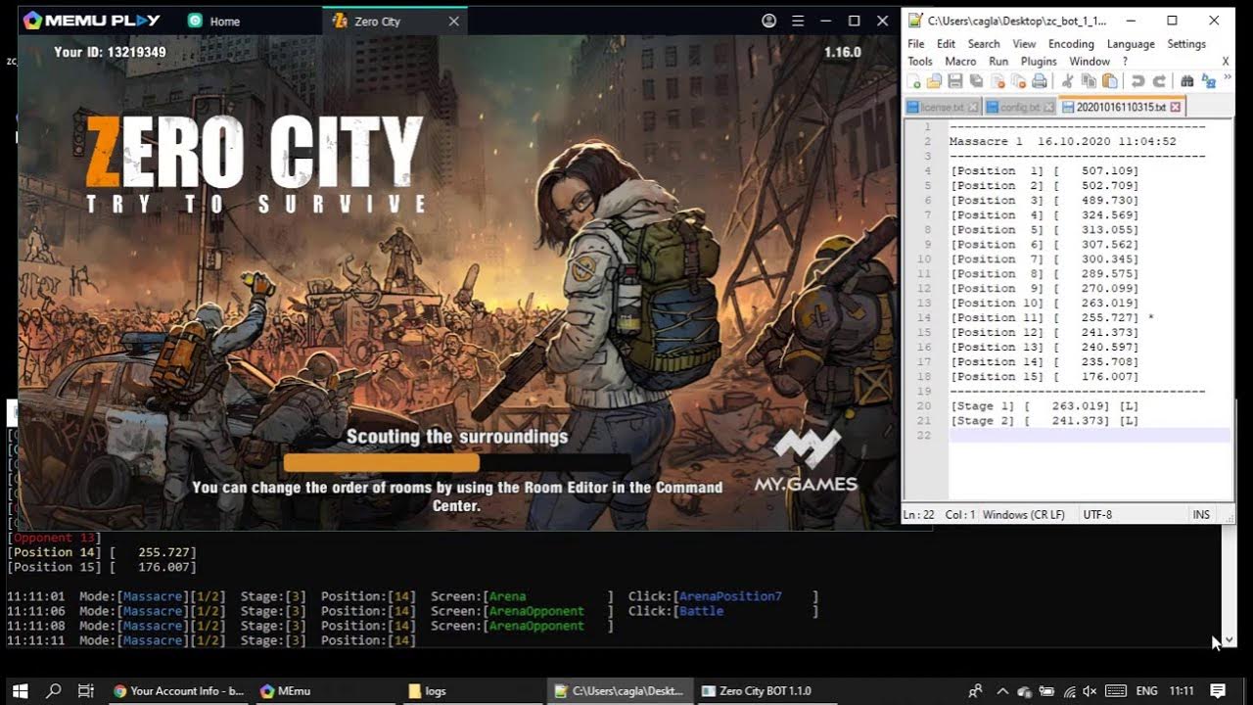The height and width of the screenshot is (705, 1253).
Task: Click the INS indicator in Notepad++ status bar
Action: click(1201, 515)
